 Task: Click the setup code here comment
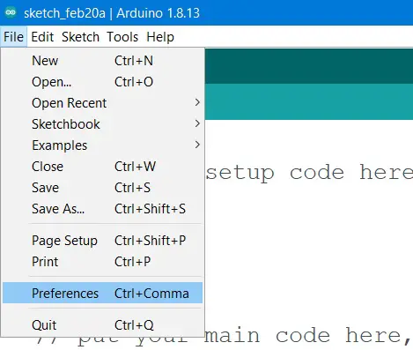coord(309,172)
